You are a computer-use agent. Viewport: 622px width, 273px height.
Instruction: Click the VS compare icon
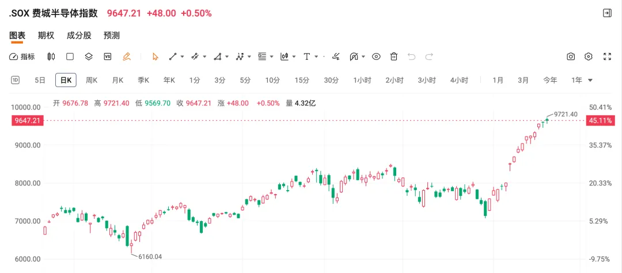[107, 56]
